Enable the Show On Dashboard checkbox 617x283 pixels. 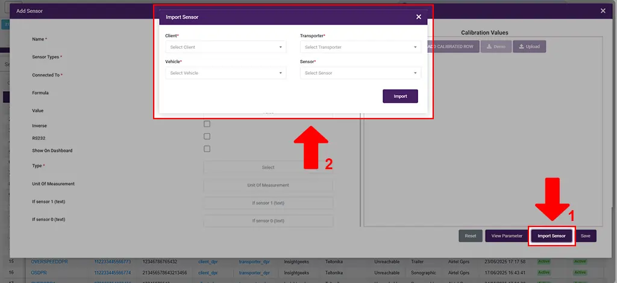pyautogui.click(x=207, y=149)
